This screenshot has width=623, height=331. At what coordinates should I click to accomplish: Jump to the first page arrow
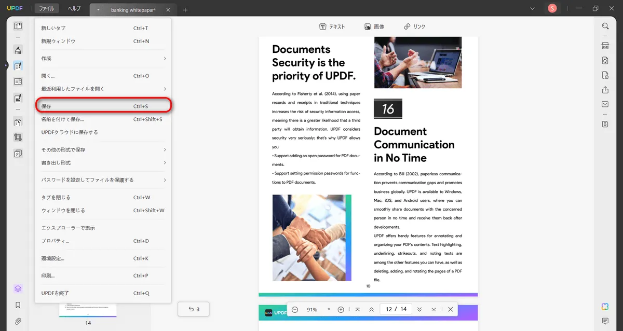click(x=358, y=309)
